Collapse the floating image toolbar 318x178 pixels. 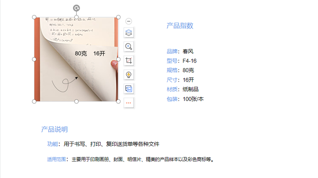pyautogui.click(x=129, y=21)
